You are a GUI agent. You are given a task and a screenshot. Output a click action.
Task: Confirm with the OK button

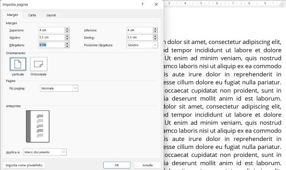tap(117, 165)
